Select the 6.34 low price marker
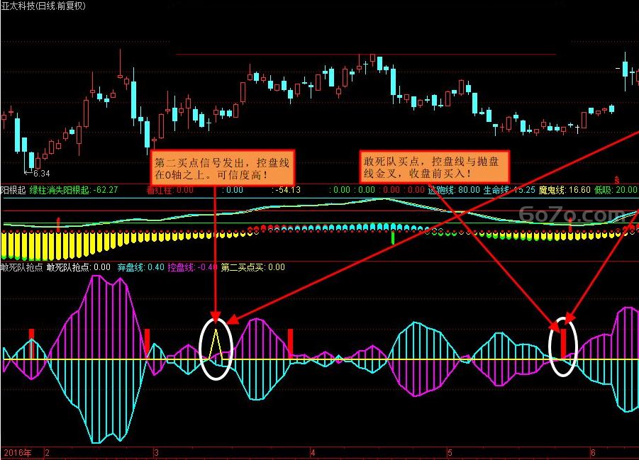 [41, 174]
